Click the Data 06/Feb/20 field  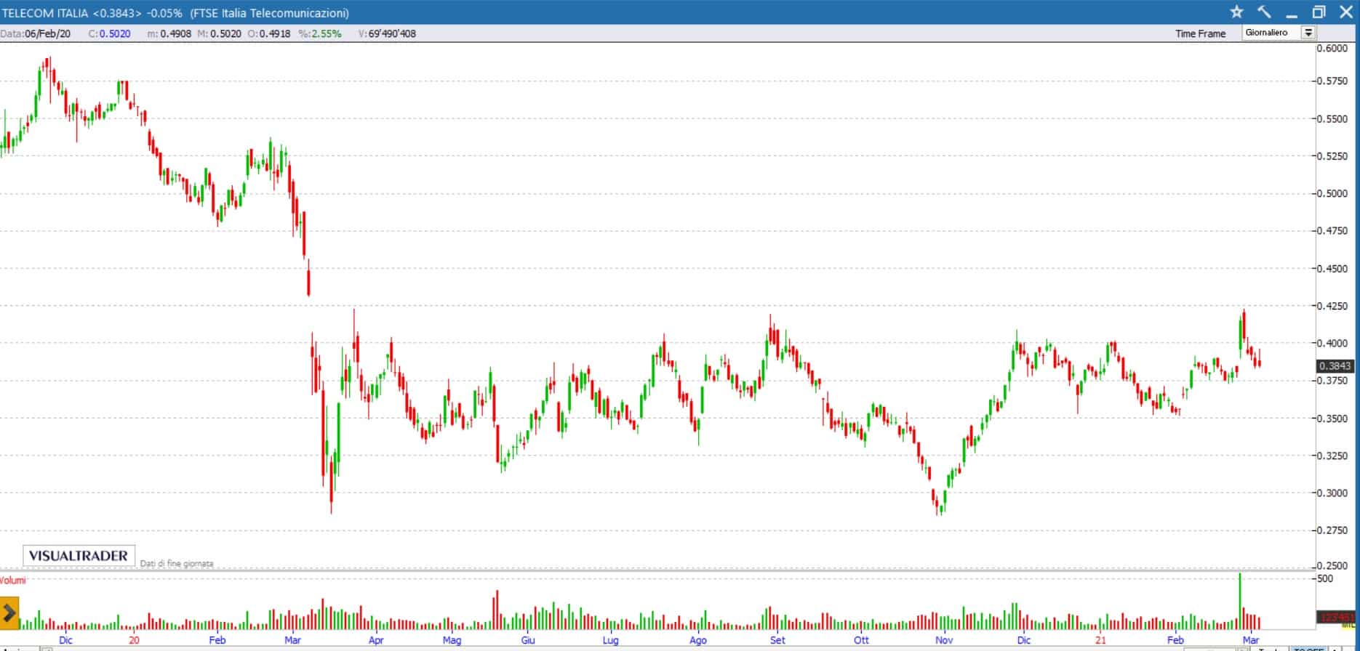point(36,33)
